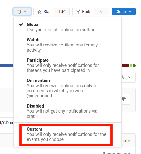Expand the download options chevron
141x154 pixels.
(x=129, y=77)
